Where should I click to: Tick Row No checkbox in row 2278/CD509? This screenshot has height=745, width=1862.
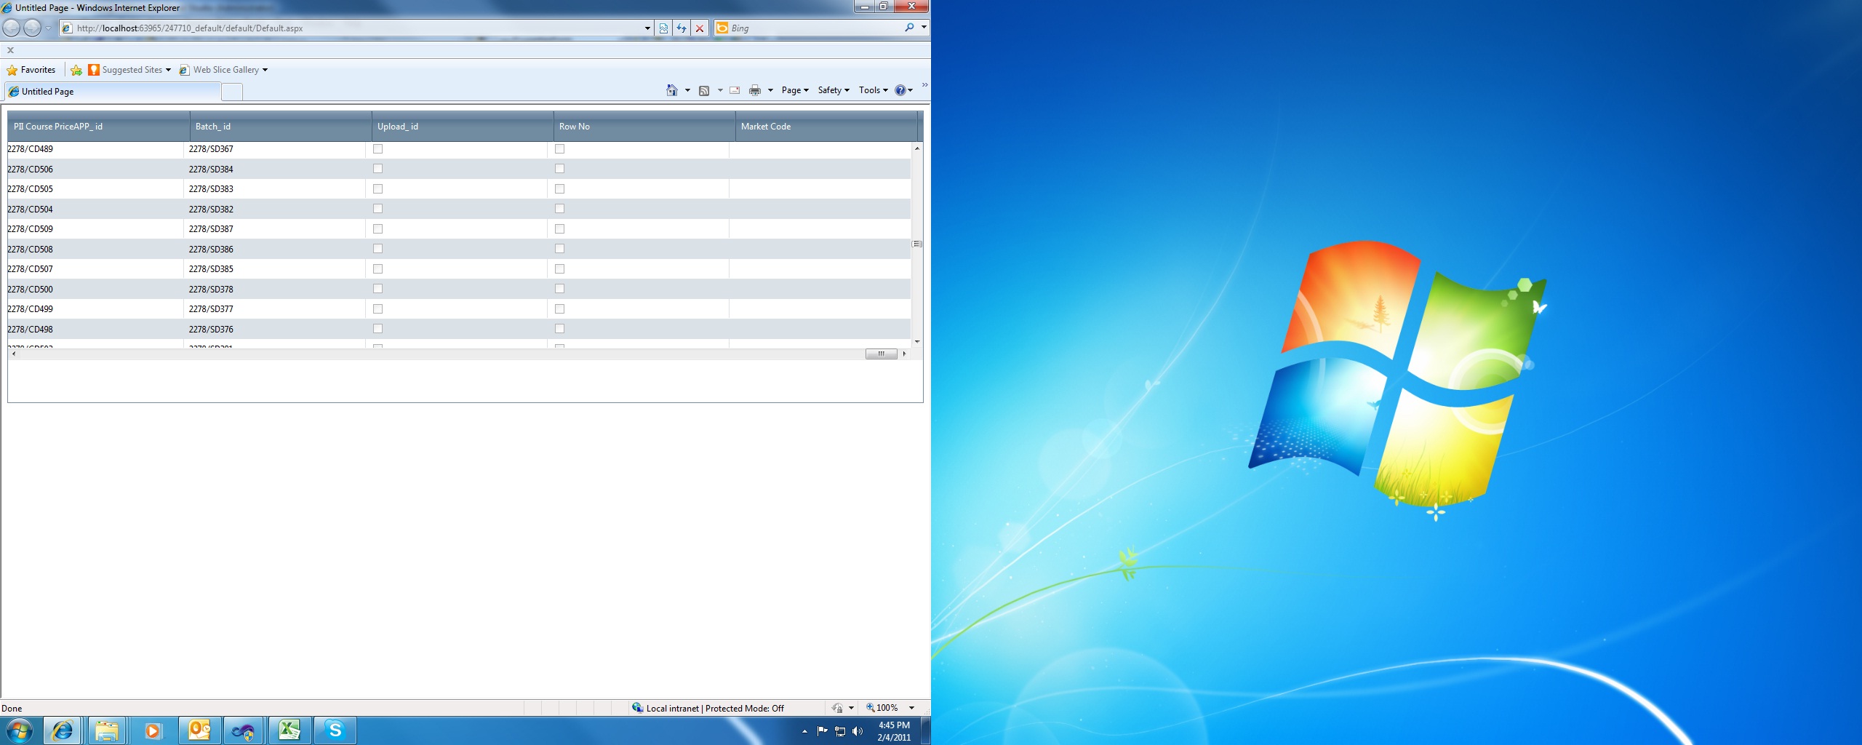click(559, 229)
